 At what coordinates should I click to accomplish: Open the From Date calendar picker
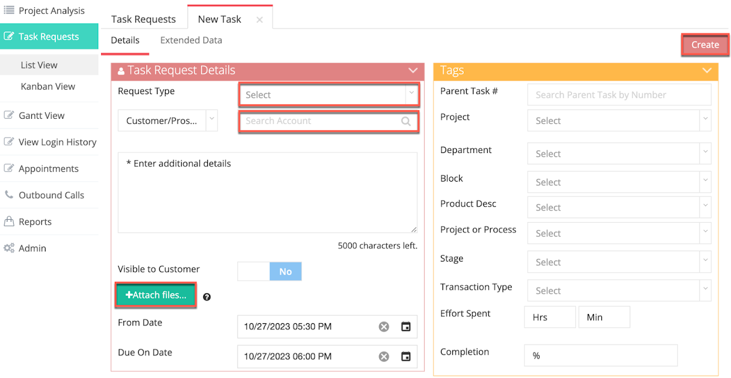[405, 327]
